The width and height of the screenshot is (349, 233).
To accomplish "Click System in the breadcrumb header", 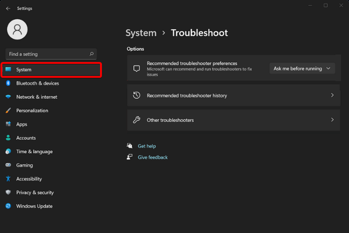I will [141, 33].
